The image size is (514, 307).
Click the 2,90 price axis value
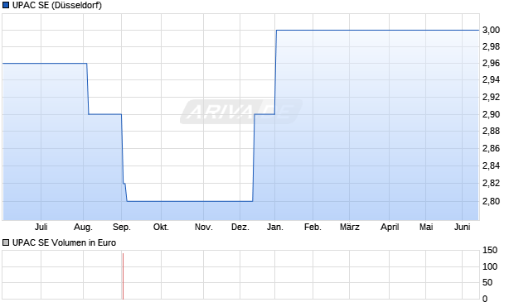click(492, 114)
